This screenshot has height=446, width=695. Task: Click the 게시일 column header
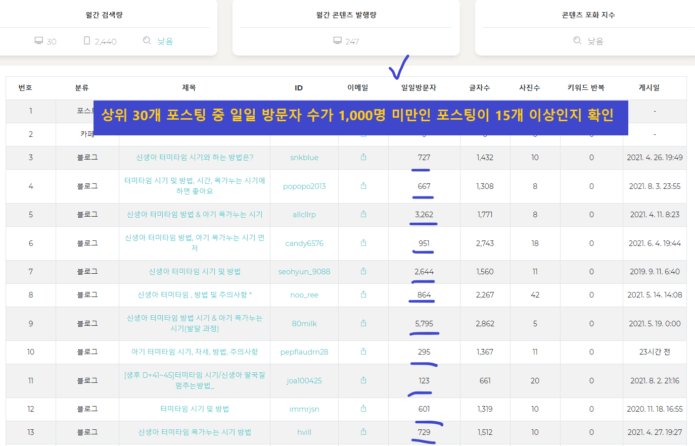click(x=650, y=88)
